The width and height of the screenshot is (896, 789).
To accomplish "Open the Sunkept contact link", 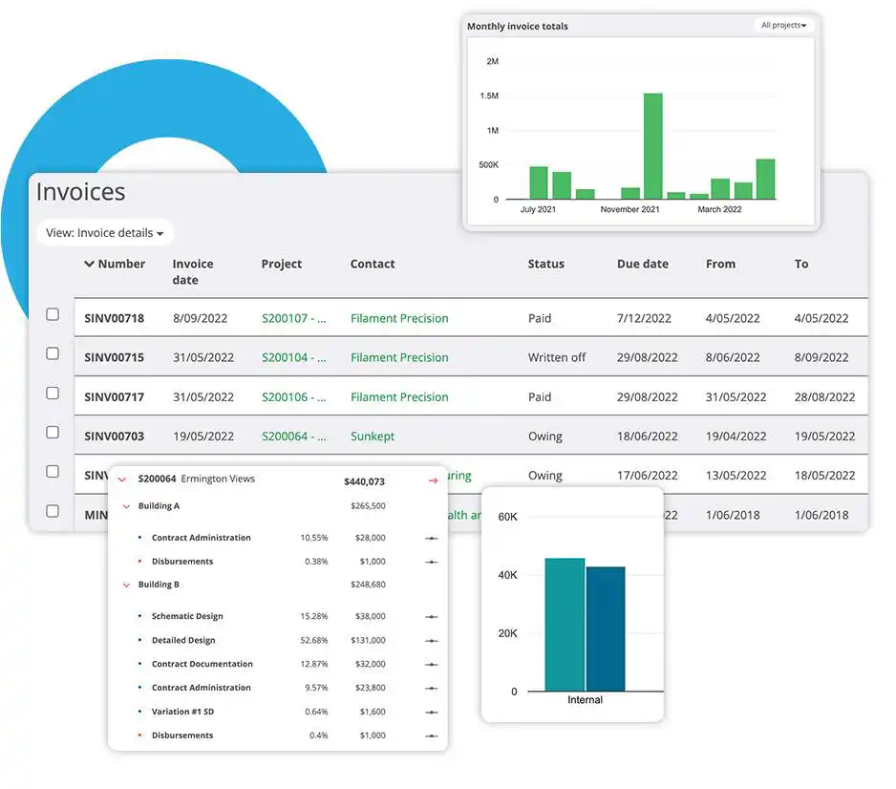I will tap(372, 437).
